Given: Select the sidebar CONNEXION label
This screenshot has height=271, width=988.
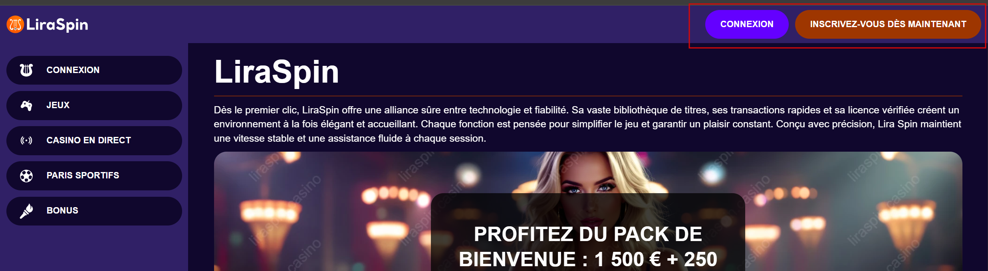Looking at the screenshot, I should pos(73,70).
